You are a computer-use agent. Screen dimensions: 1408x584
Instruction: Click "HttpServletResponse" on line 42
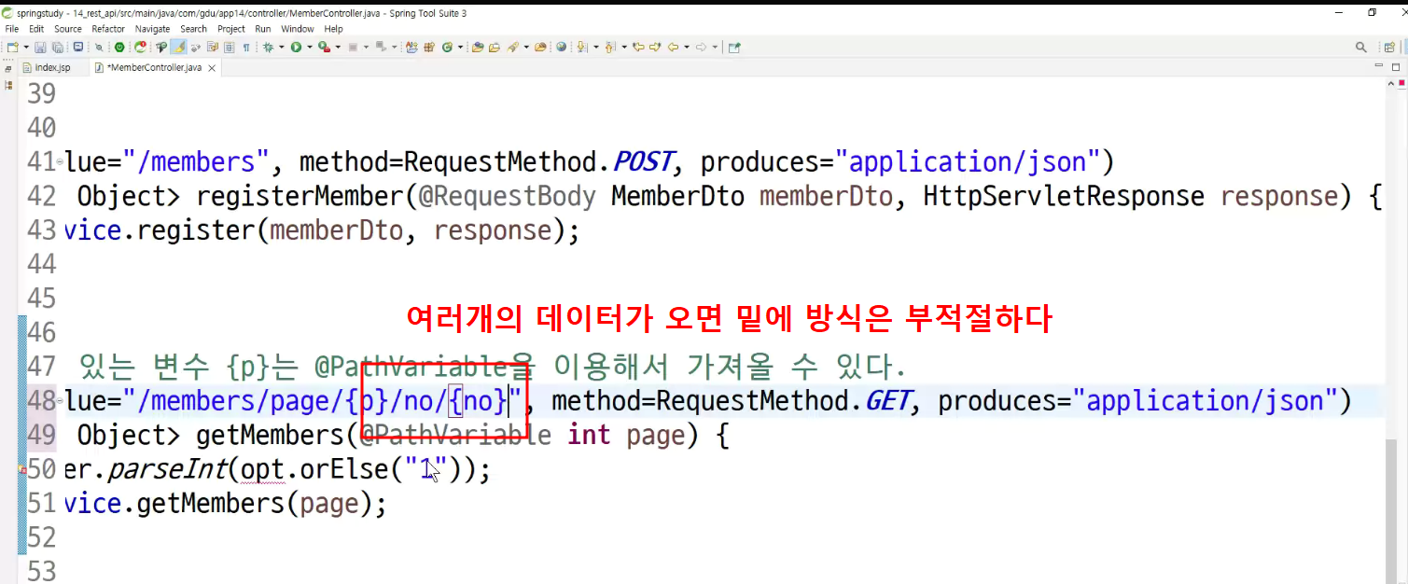point(1064,196)
